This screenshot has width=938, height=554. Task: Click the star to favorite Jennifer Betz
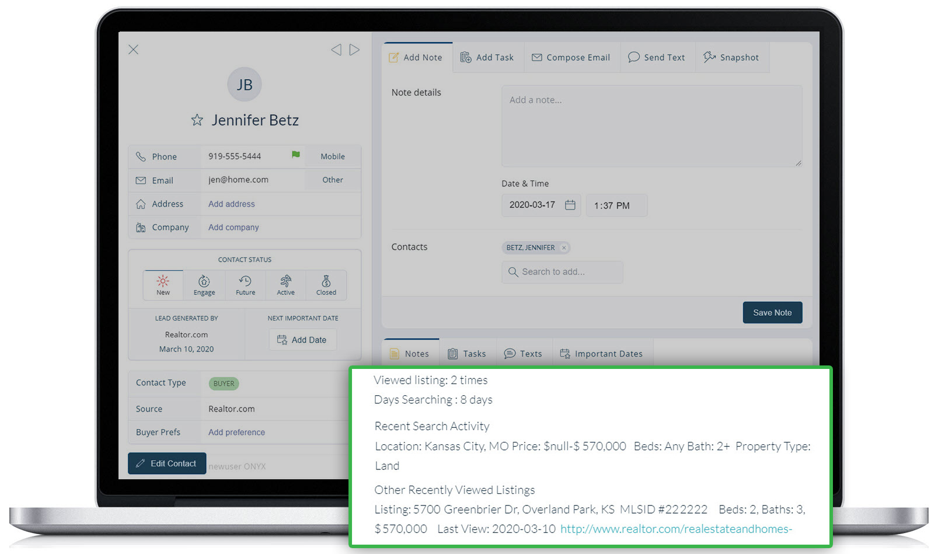pos(197,120)
